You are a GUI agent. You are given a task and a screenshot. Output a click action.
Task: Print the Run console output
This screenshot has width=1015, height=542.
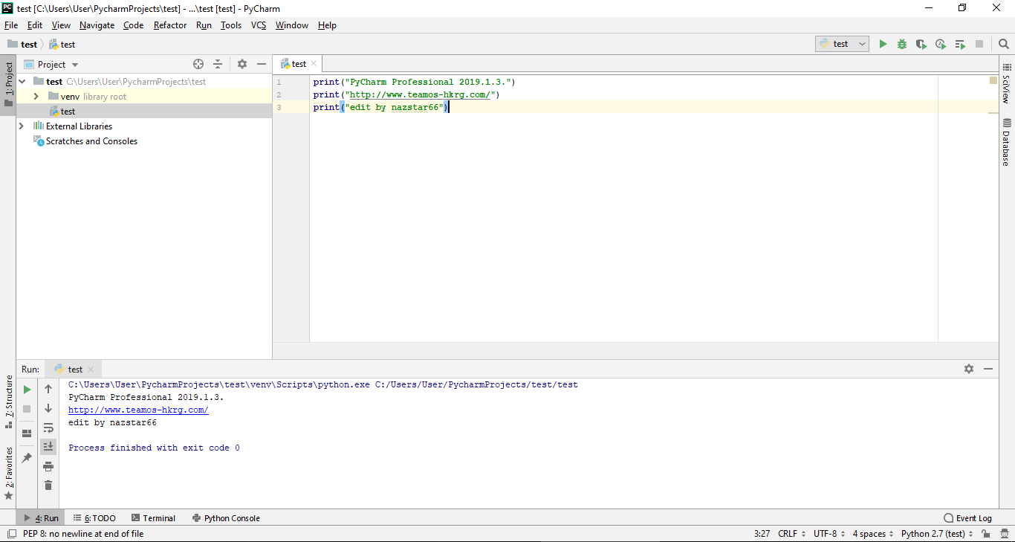tap(48, 466)
